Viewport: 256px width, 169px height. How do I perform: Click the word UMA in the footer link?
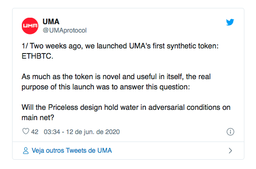[x=105, y=150]
